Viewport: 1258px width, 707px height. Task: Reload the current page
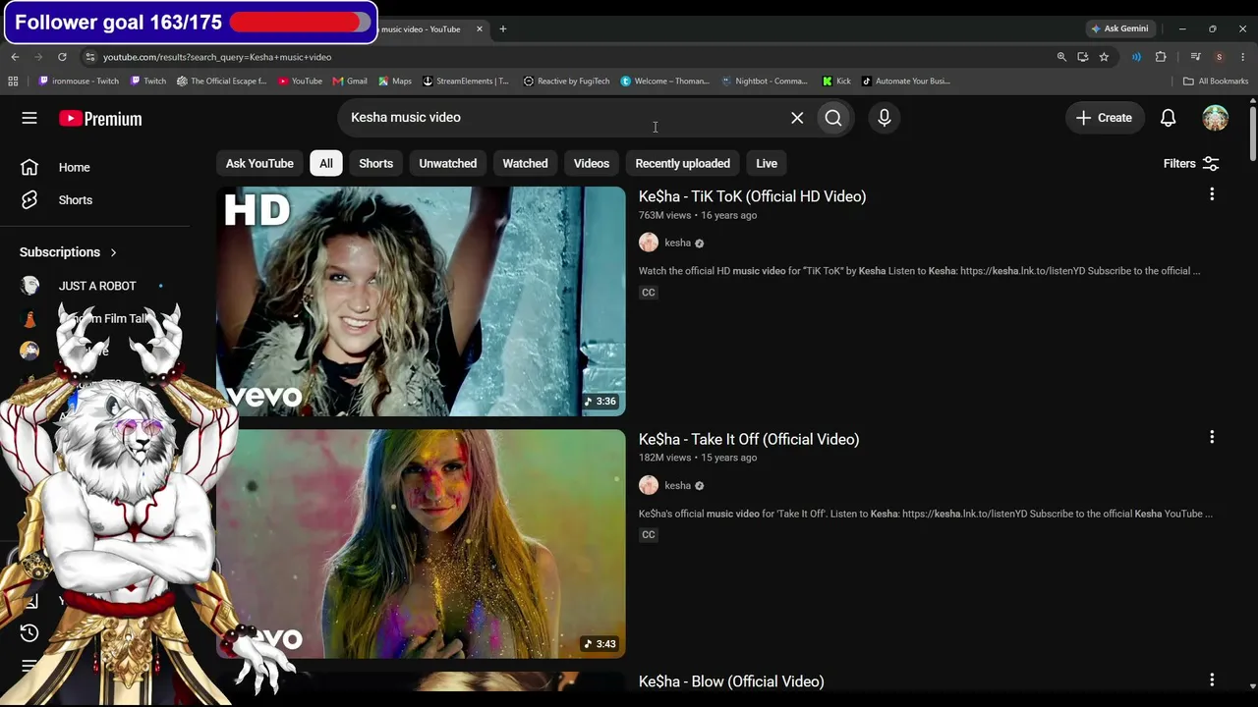point(62,57)
